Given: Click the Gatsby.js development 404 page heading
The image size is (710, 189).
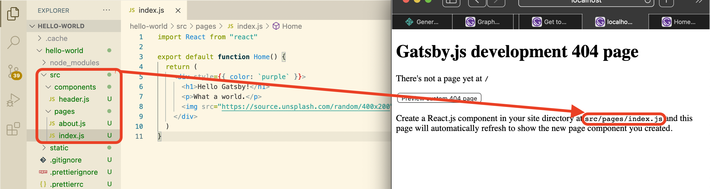Looking at the screenshot, I should [x=517, y=52].
